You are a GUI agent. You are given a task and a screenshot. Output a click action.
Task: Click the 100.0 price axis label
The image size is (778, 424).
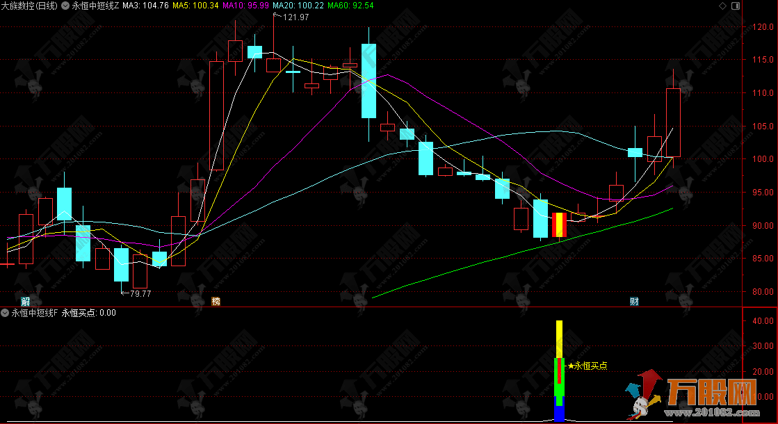[x=763, y=159]
